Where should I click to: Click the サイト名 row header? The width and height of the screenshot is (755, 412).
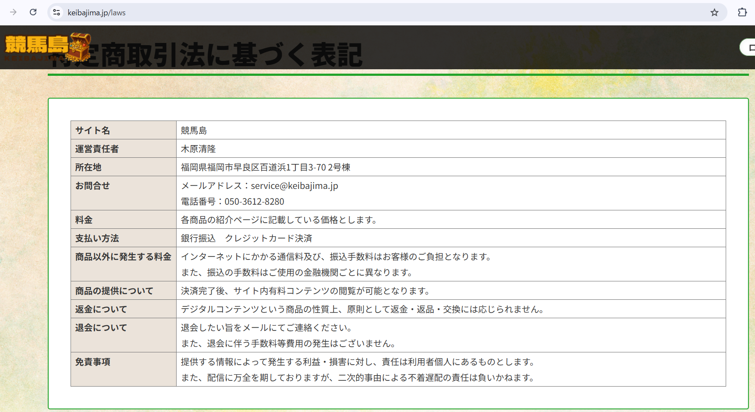pos(92,131)
